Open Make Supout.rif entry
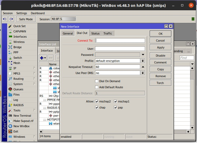Viewport: 197px width, 143px height. (24, 121)
